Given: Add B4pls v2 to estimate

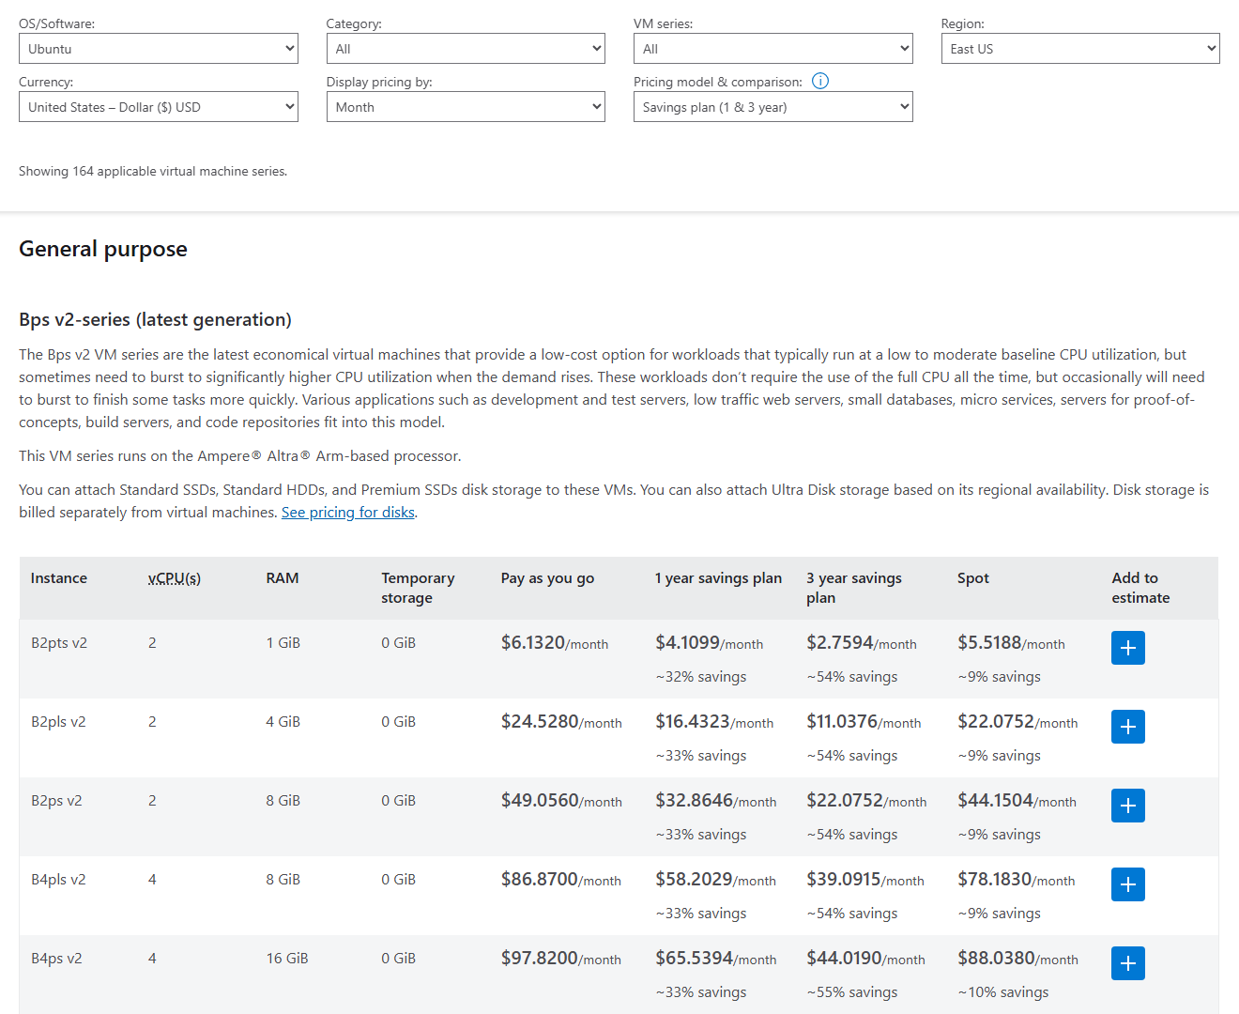Looking at the screenshot, I should (1127, 884).
